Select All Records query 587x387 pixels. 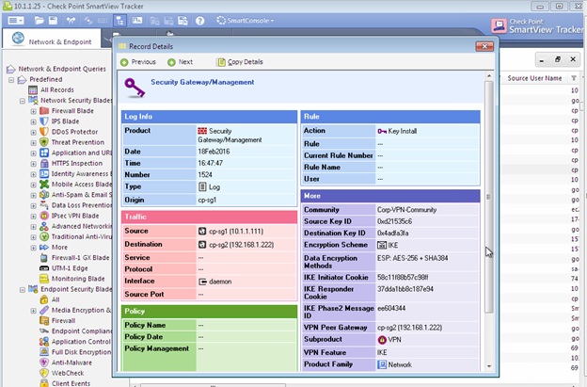click(56, 89)
